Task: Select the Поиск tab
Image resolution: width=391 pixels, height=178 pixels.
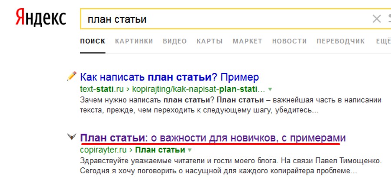Action: pos(93,41)
